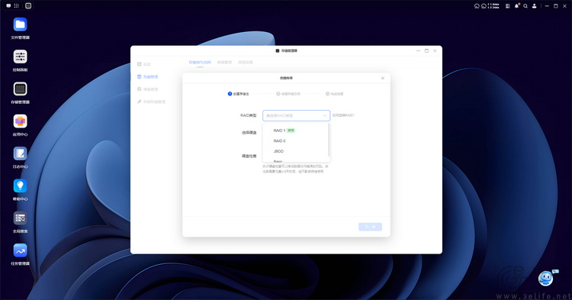Click the user account icon in top bar
Screen dimensions: 572x300
tap(534, 6)
